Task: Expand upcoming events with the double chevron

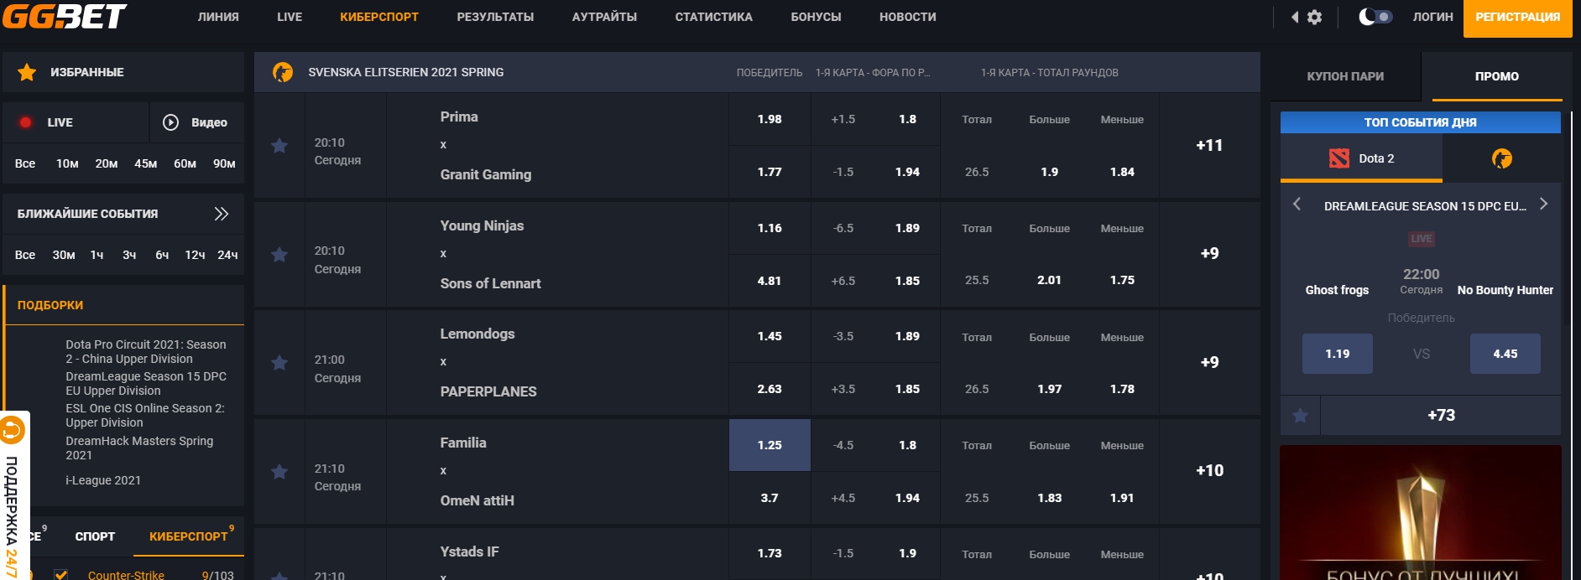Action: [221, 214]
